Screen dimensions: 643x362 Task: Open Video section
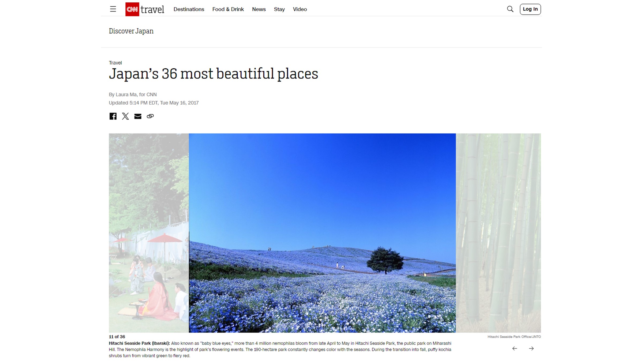click(300, 9)
